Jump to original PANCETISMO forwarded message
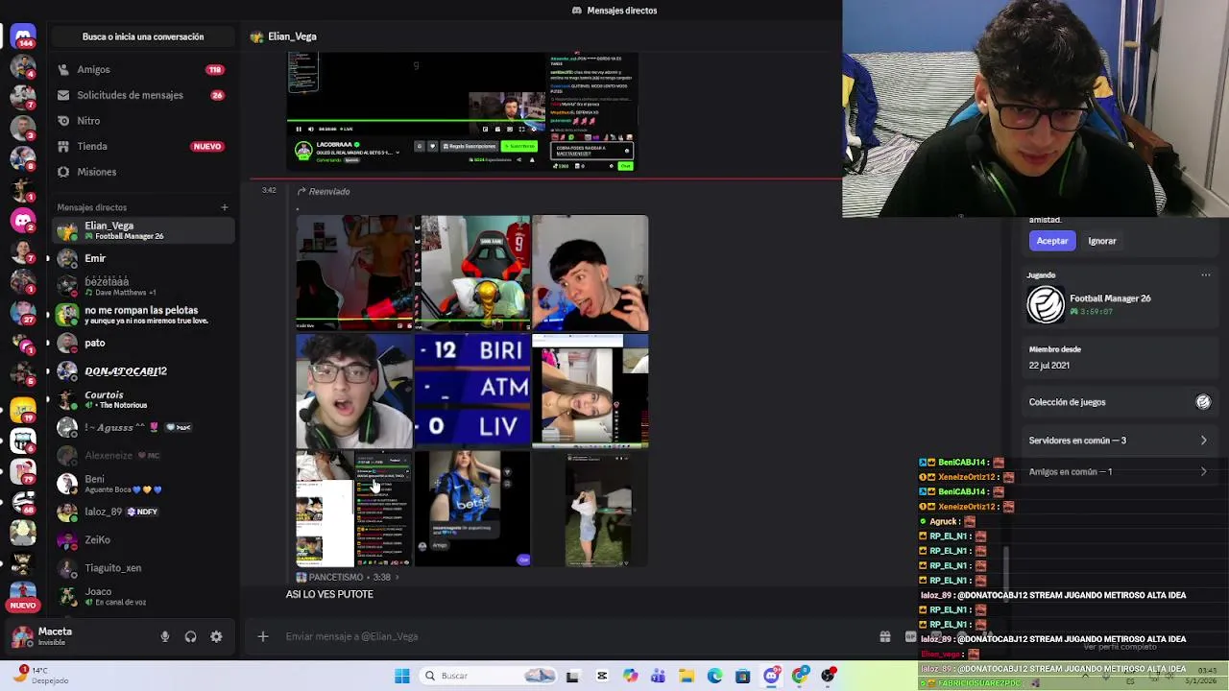This screenshot has height=691, width=1229. pyautogui.click(x=348, y=578)
